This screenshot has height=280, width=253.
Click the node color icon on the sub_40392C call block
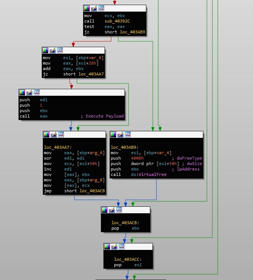tap(87, 8)
